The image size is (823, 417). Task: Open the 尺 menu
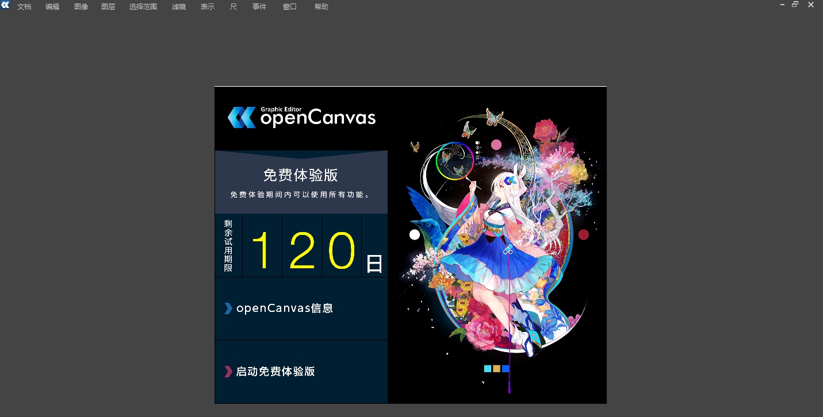pyautogui.click(x=233, y=7)
